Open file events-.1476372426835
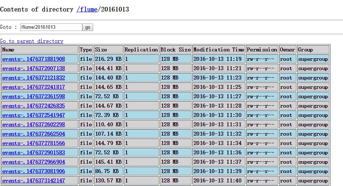The width and height of the screenshot is (343, 186). click(33, 106)
